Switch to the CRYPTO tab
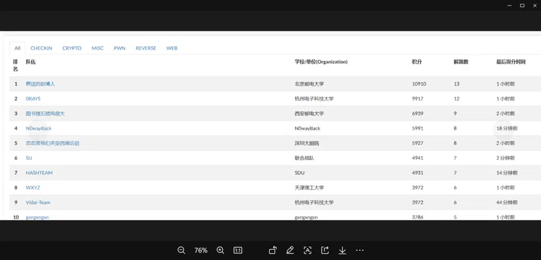The image size is (541, 260). pyautogui.click(x=72, y=48)
